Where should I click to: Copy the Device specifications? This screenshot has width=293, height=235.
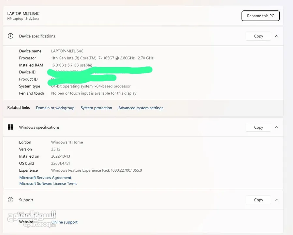point(258,36)
